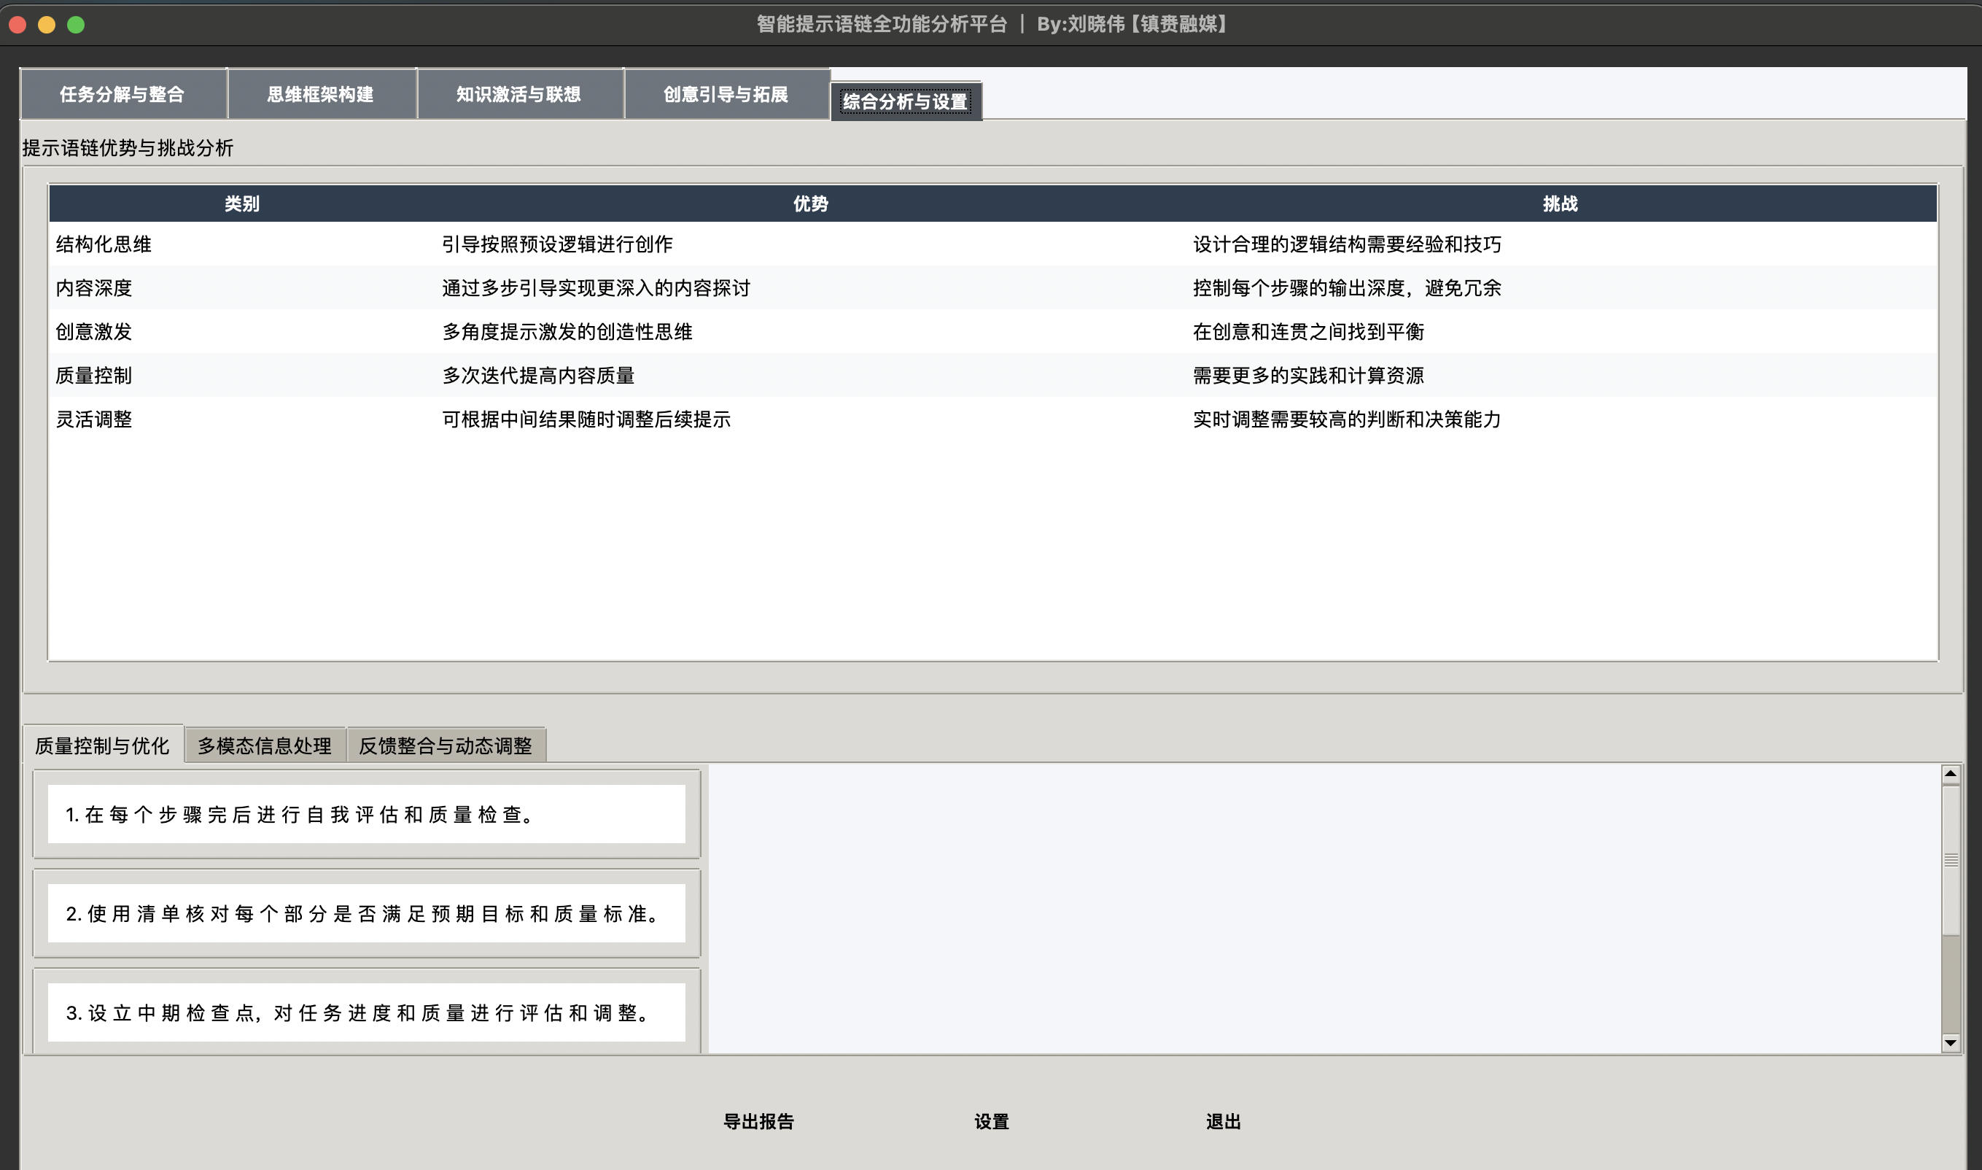The image size is (1982, 1170).
Task: Switch to 反馈整合与动态调整 sub-tab
Action: 446,745
